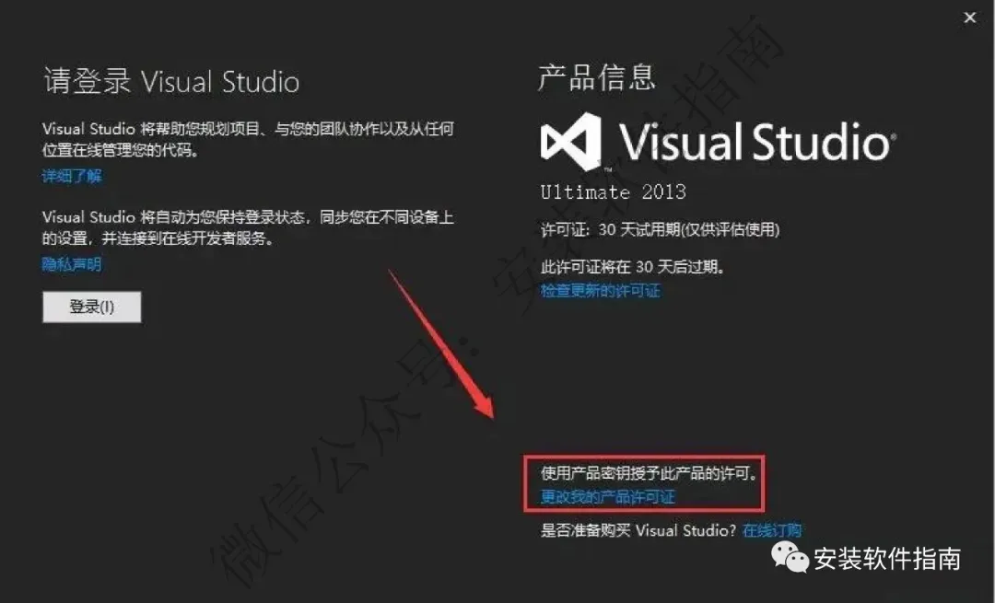995x603 pixels.
Task: Click the WeChat icon in the watermark
Action: (x=789, y=557)
